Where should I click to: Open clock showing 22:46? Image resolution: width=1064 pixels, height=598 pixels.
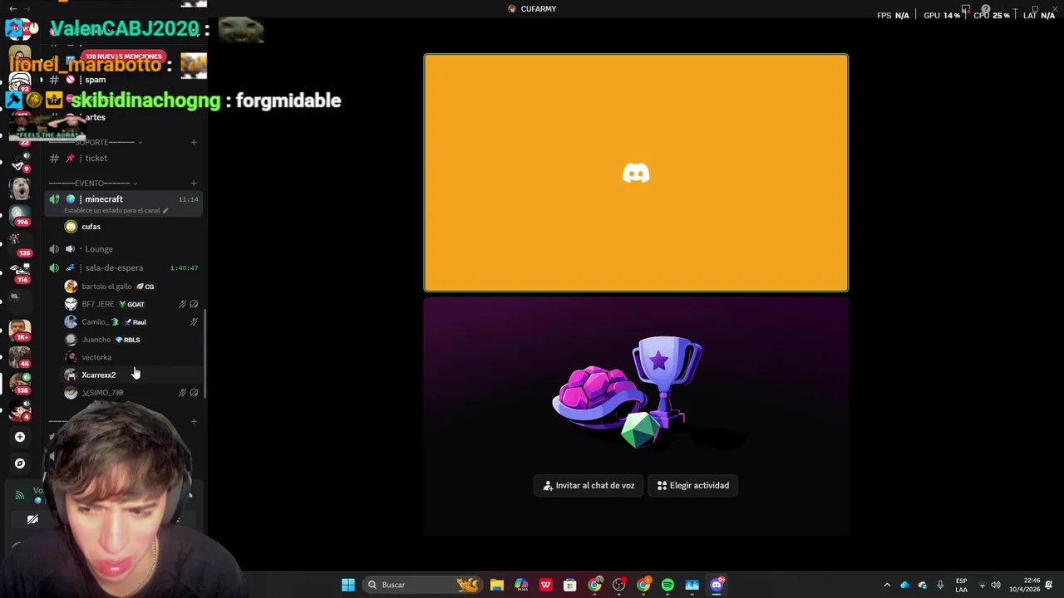[1024, 585]
